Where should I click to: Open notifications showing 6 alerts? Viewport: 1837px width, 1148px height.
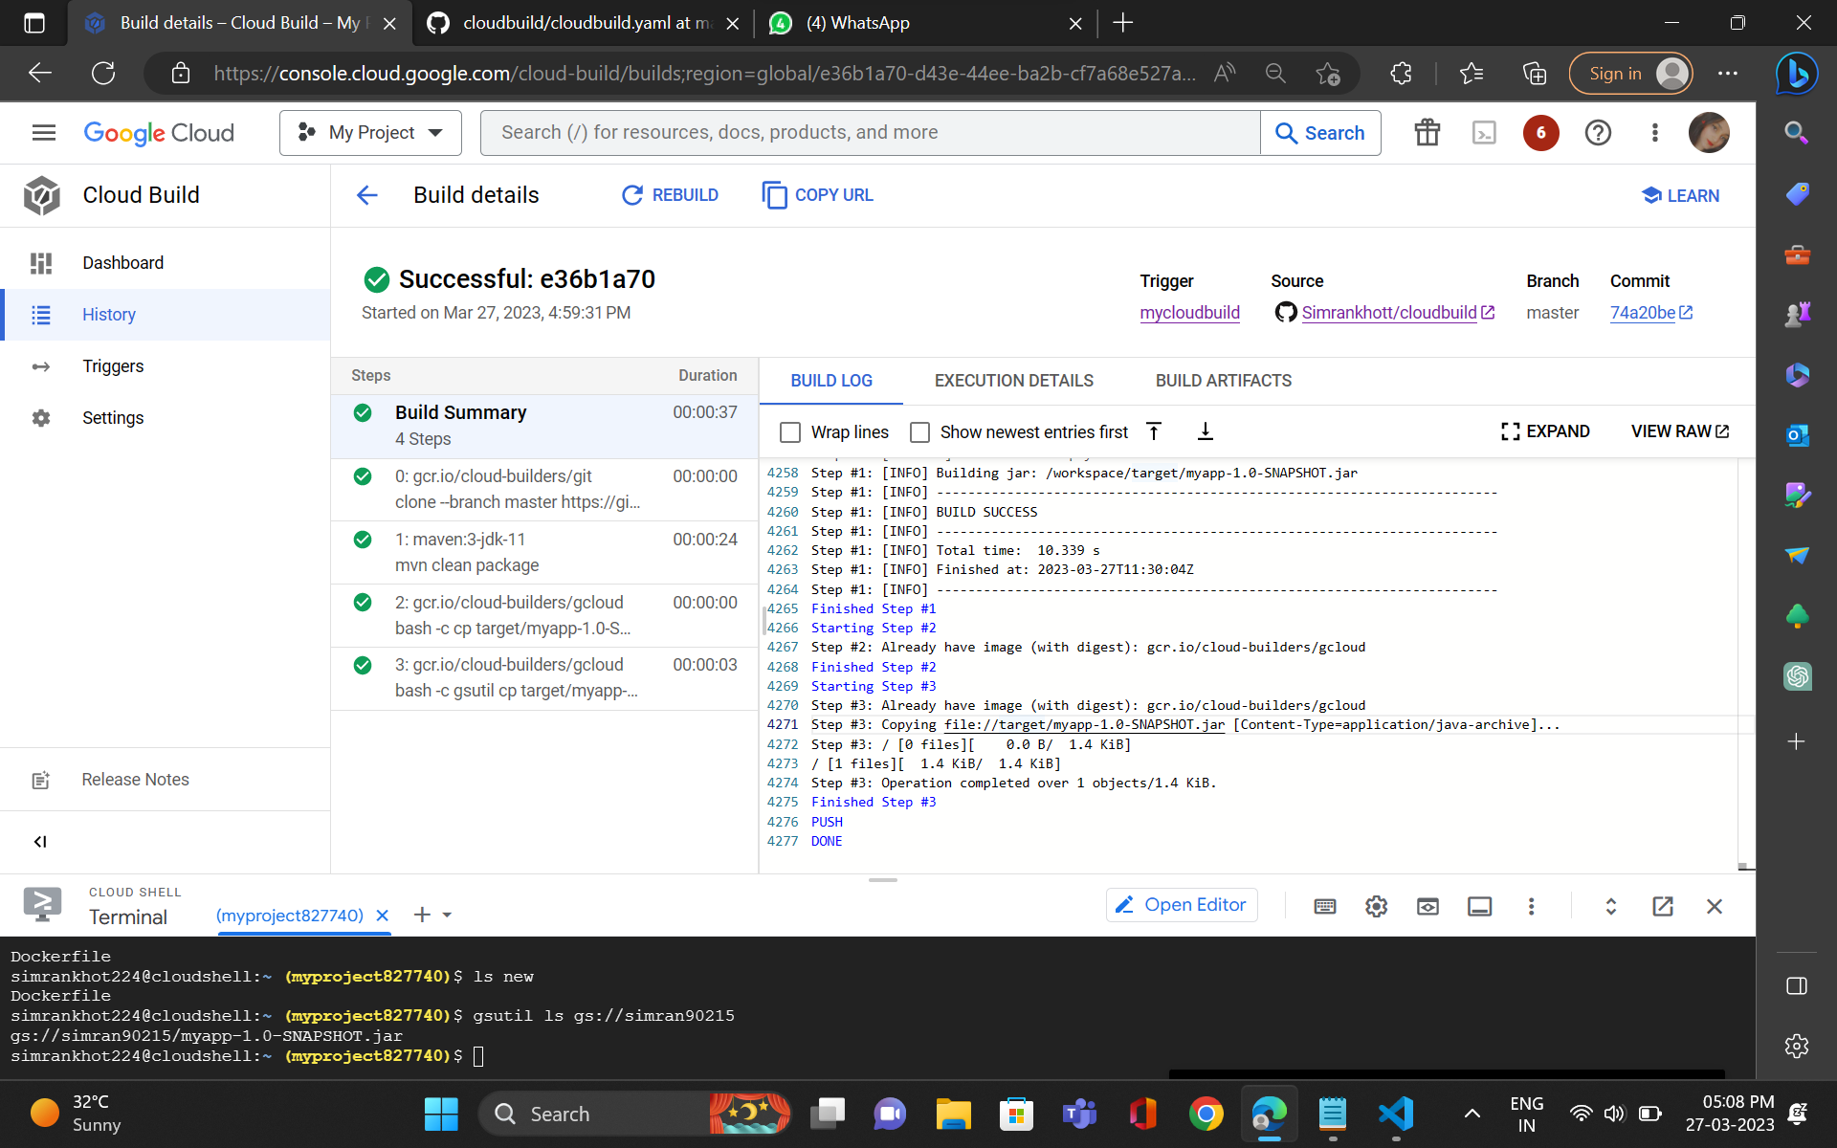pyautogui.click(x=1539, y=133)
